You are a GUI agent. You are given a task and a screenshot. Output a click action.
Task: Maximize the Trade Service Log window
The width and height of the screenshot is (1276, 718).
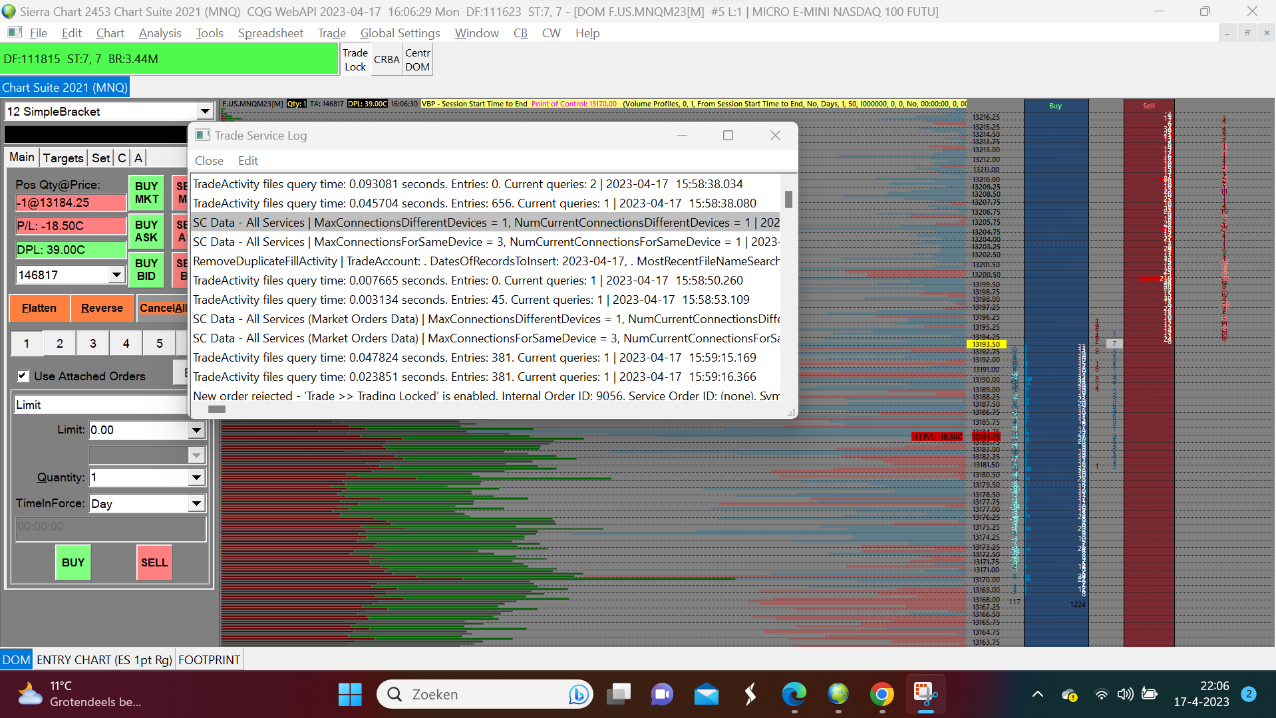coord(728,136)
